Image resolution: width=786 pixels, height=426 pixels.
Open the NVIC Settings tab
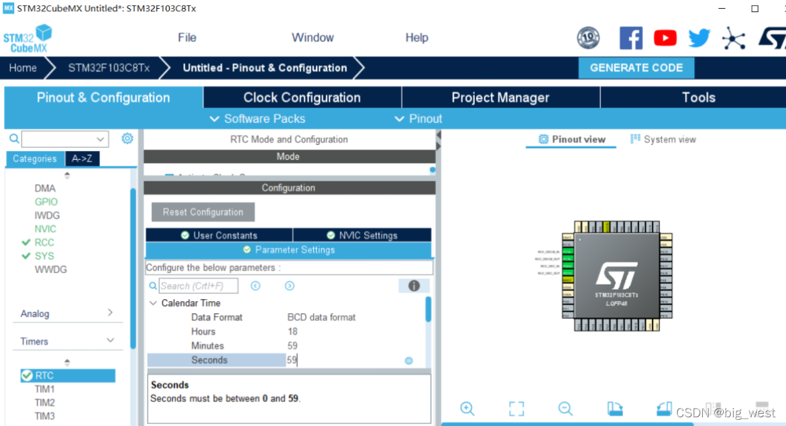pos(362,235)
